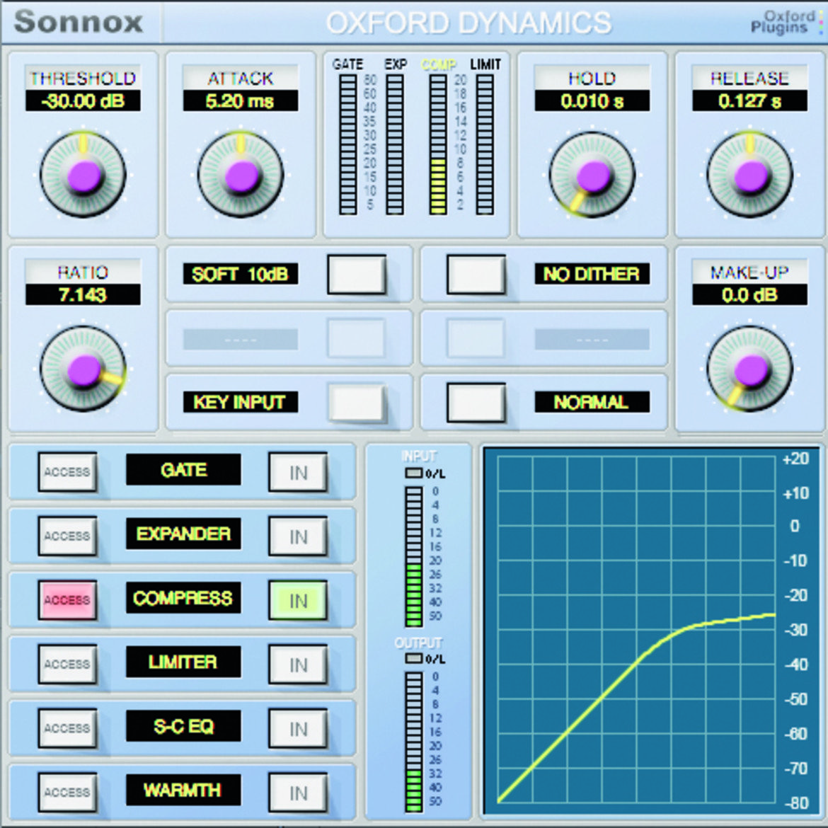Open Limiter section with its ACCESS button
The image size is (828, 828).
[x=67, y=665]
